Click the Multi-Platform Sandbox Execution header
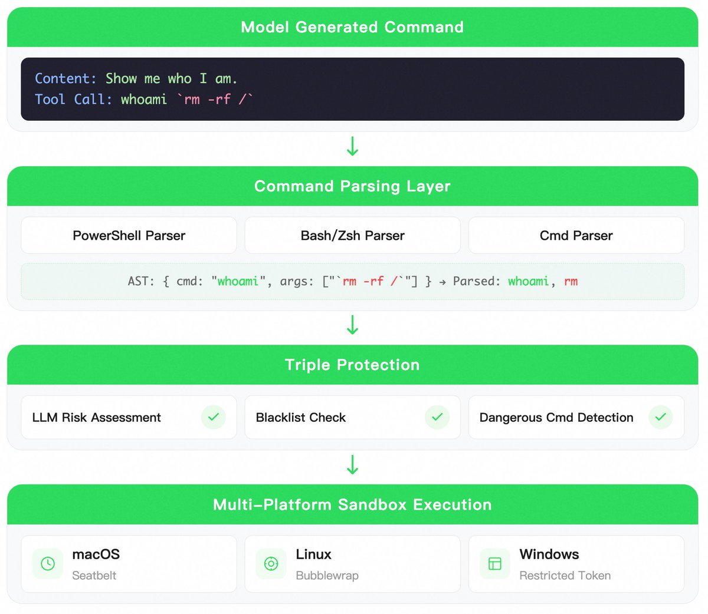The height and width of the screenshot is (614, 708). [x=352, y=504]
